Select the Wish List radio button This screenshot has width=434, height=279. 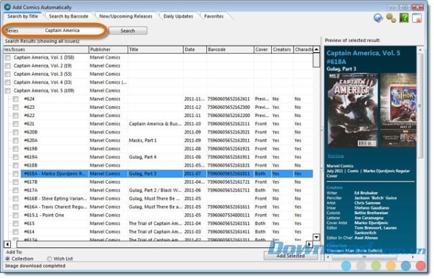point(50,259)
